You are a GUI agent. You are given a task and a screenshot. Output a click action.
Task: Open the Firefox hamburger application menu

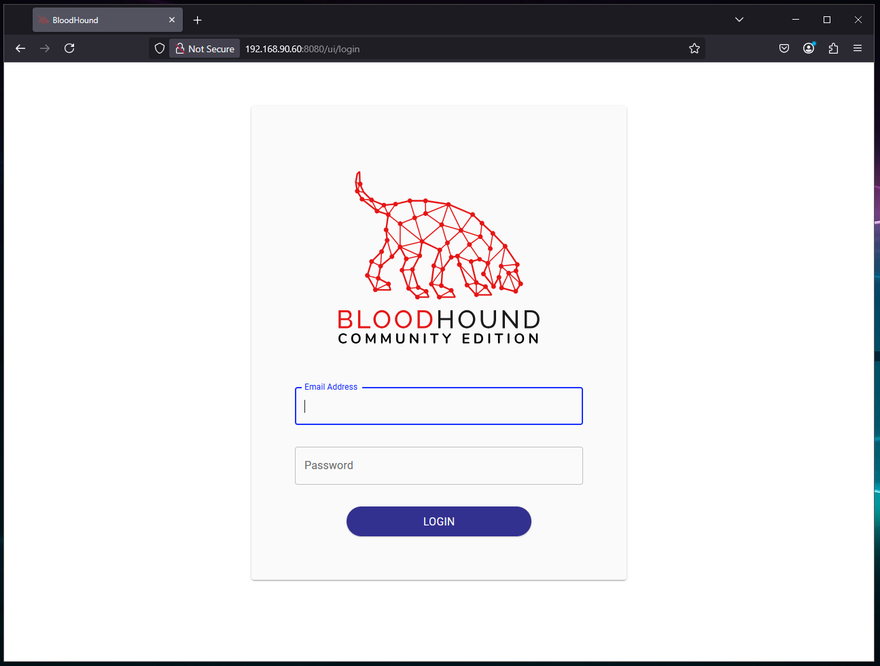pos(858,48)
